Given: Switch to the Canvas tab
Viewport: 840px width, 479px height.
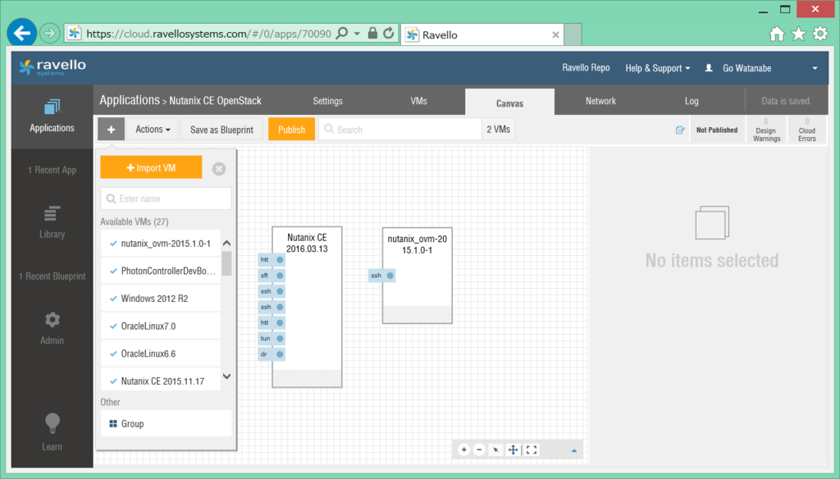Looking at the screenshot, I should 509,103.
